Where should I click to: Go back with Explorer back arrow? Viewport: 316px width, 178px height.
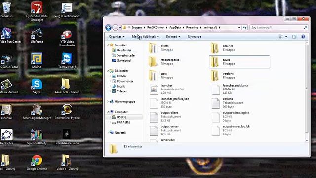pos(108,28)
